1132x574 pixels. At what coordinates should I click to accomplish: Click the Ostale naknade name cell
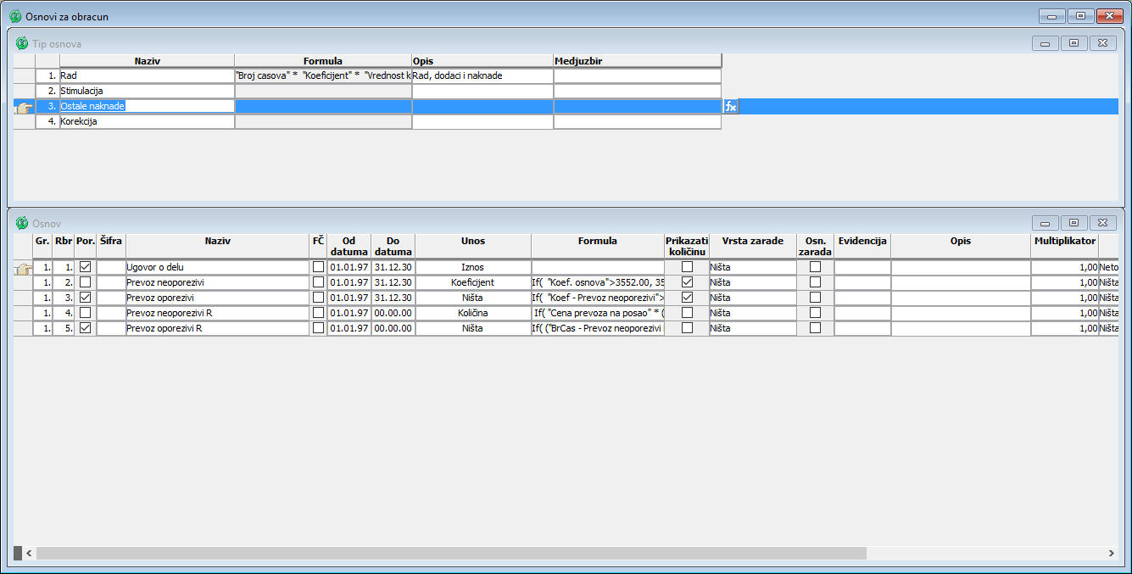coord(147,106)
